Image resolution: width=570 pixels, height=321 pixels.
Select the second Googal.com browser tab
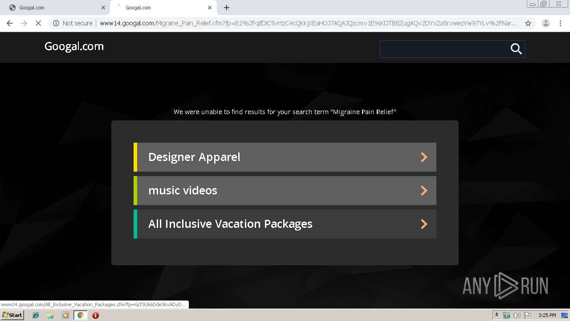click(163, 8)
